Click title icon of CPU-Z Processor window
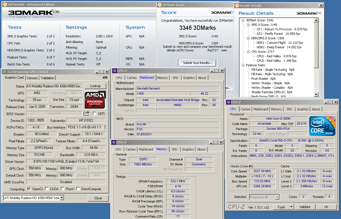The width and height of the screenshot is (341, 219). [x=229, y=102]
